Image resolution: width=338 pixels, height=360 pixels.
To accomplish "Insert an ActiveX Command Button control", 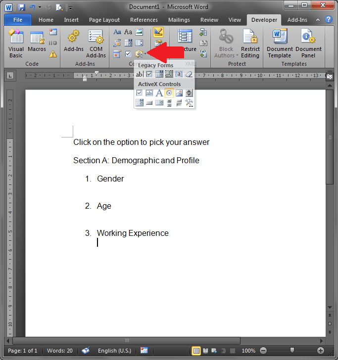I will (x=149, y=103).
